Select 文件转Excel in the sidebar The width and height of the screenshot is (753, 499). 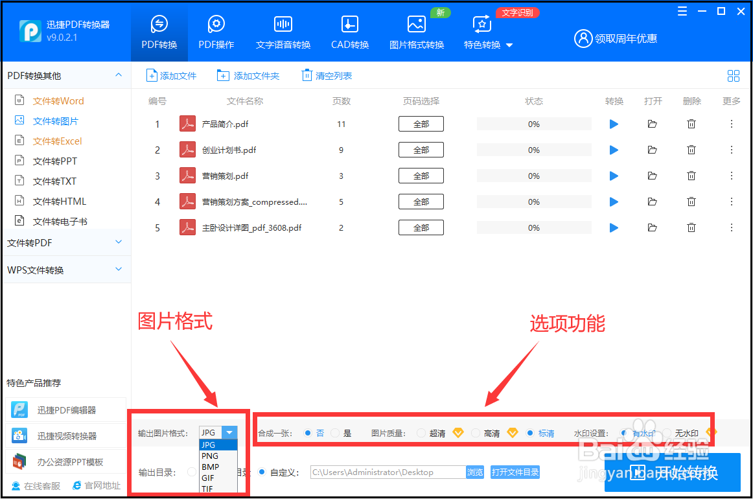pos(57,142)
